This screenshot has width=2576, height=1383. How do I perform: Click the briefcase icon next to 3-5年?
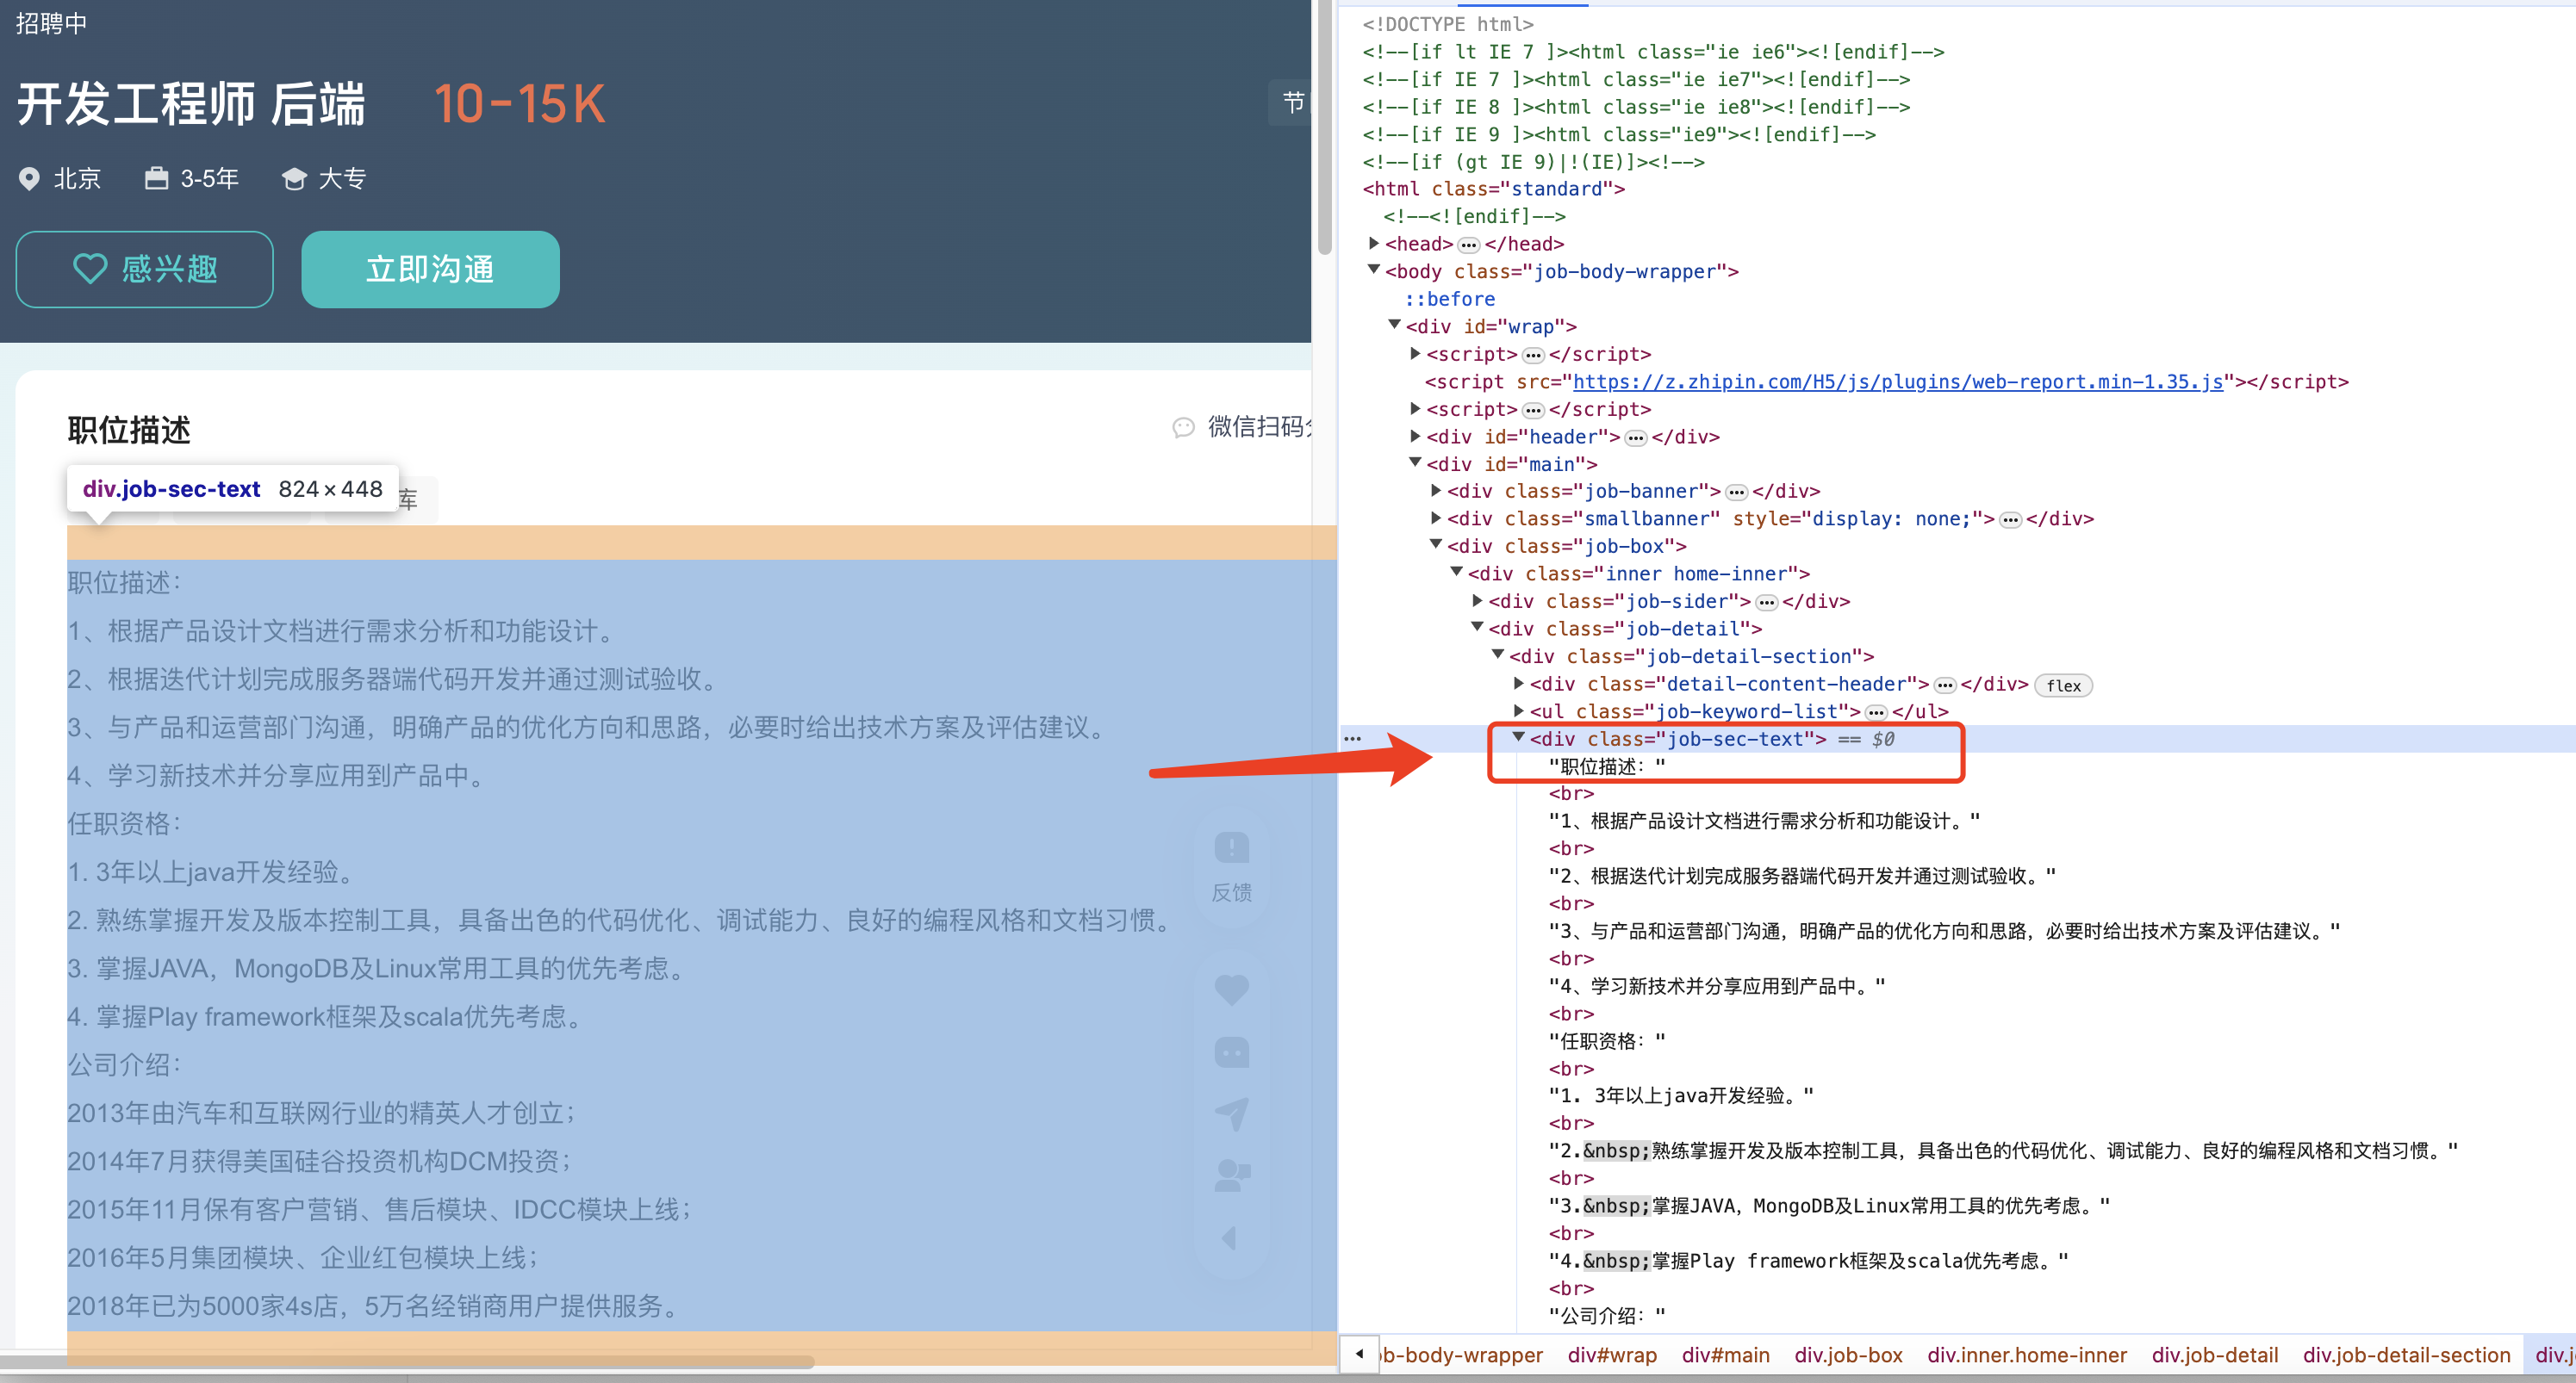point(156,179)
